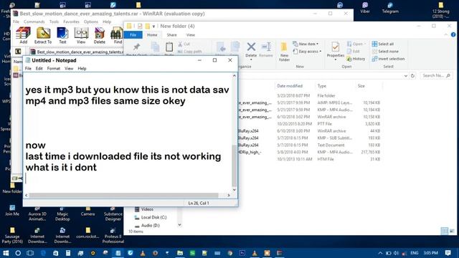Switch to the Share tab in Explorer

point(172,35)
